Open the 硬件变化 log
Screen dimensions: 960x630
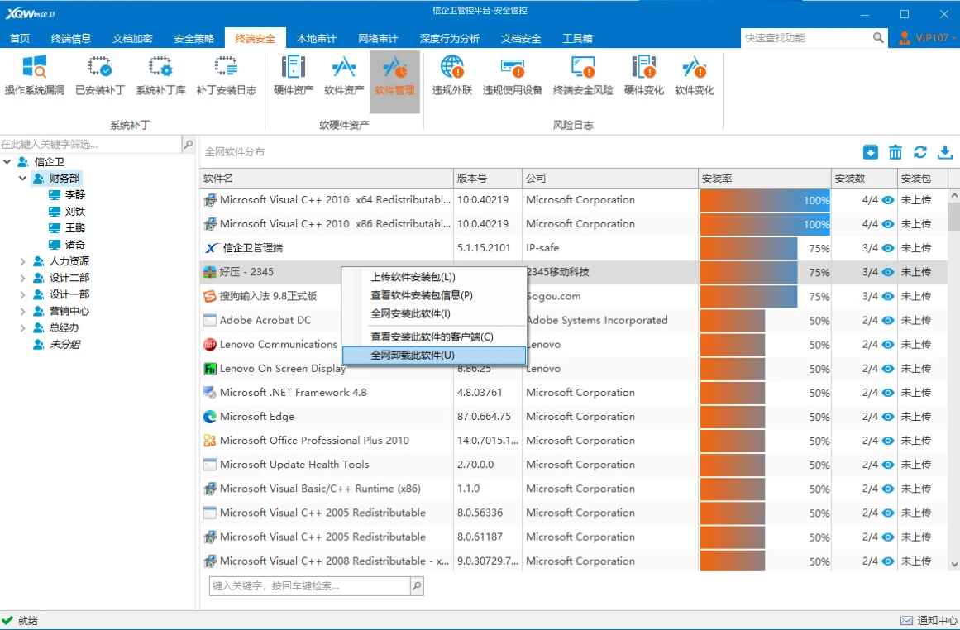click(643, 74)
